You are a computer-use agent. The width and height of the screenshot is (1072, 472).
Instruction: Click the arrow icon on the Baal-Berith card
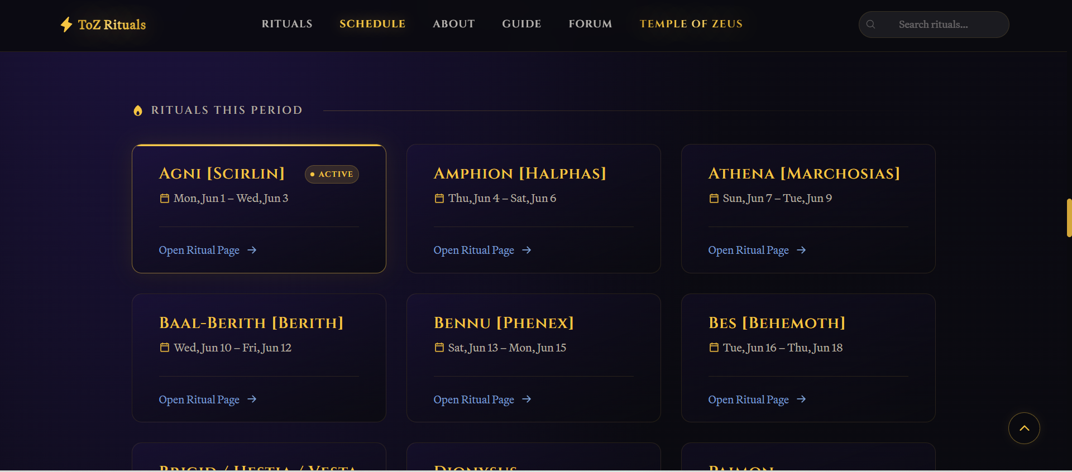click(252, 399)
